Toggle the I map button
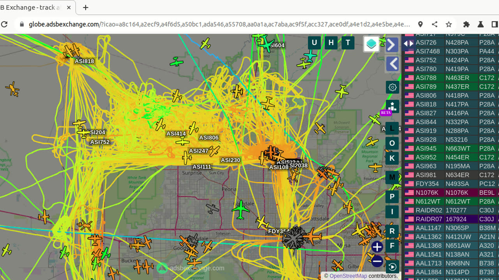The width and height of the screenshot is (499, 280). 392,212
